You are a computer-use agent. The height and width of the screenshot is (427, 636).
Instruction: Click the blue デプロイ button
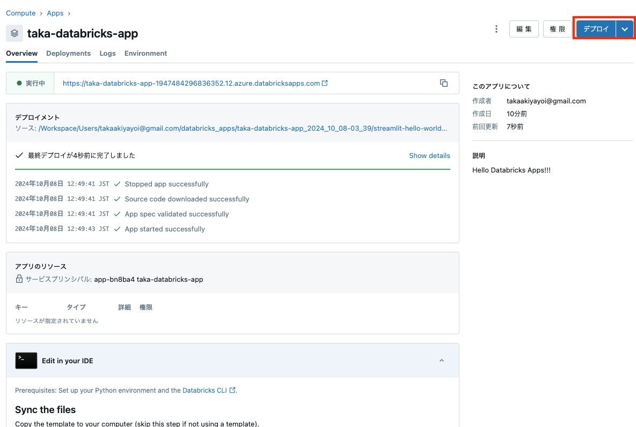coord(596,29)
